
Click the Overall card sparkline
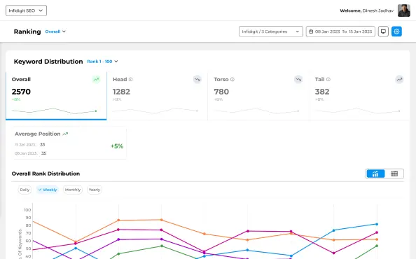coord(54,111)
